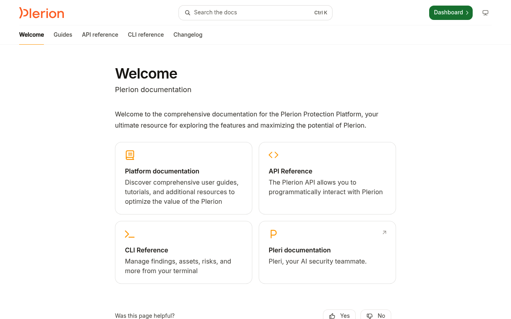Click 'Pleri, your AI security teammate.' text
511x319 pixels.
point(318,261)
